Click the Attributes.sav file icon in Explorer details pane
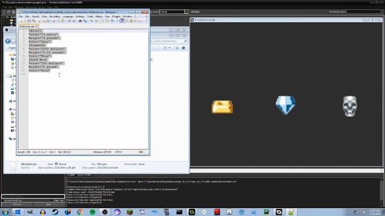 tap(13, 166)
